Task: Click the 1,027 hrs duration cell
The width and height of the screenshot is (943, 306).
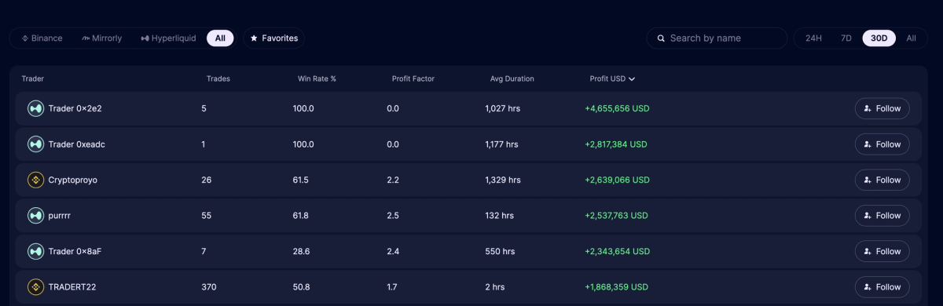Action: tap(502, 108)
